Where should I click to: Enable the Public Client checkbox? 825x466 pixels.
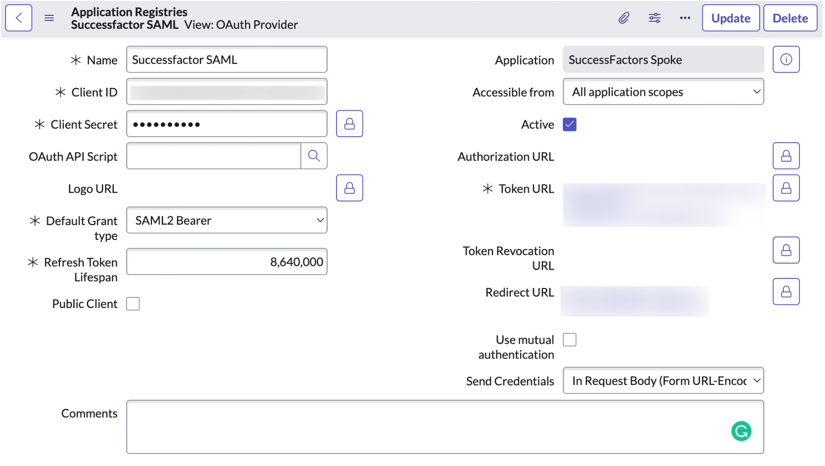pos(133,304)
